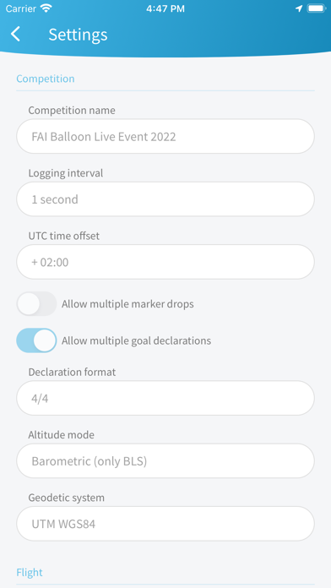The height and width of the screenshot is (588, 331).
Task: Open the Geodetic system selector
Action: point(165,524)
